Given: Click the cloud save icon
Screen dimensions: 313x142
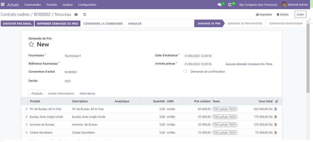Looking at the screenshot, I should coord(76,14).
